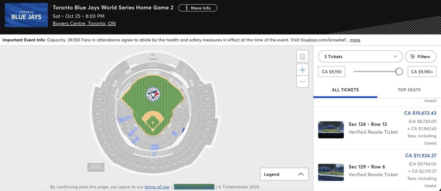The height and width of the screenshot is (191, 441).
Task: Zoom out of the seat map
Action: [302, 82]
